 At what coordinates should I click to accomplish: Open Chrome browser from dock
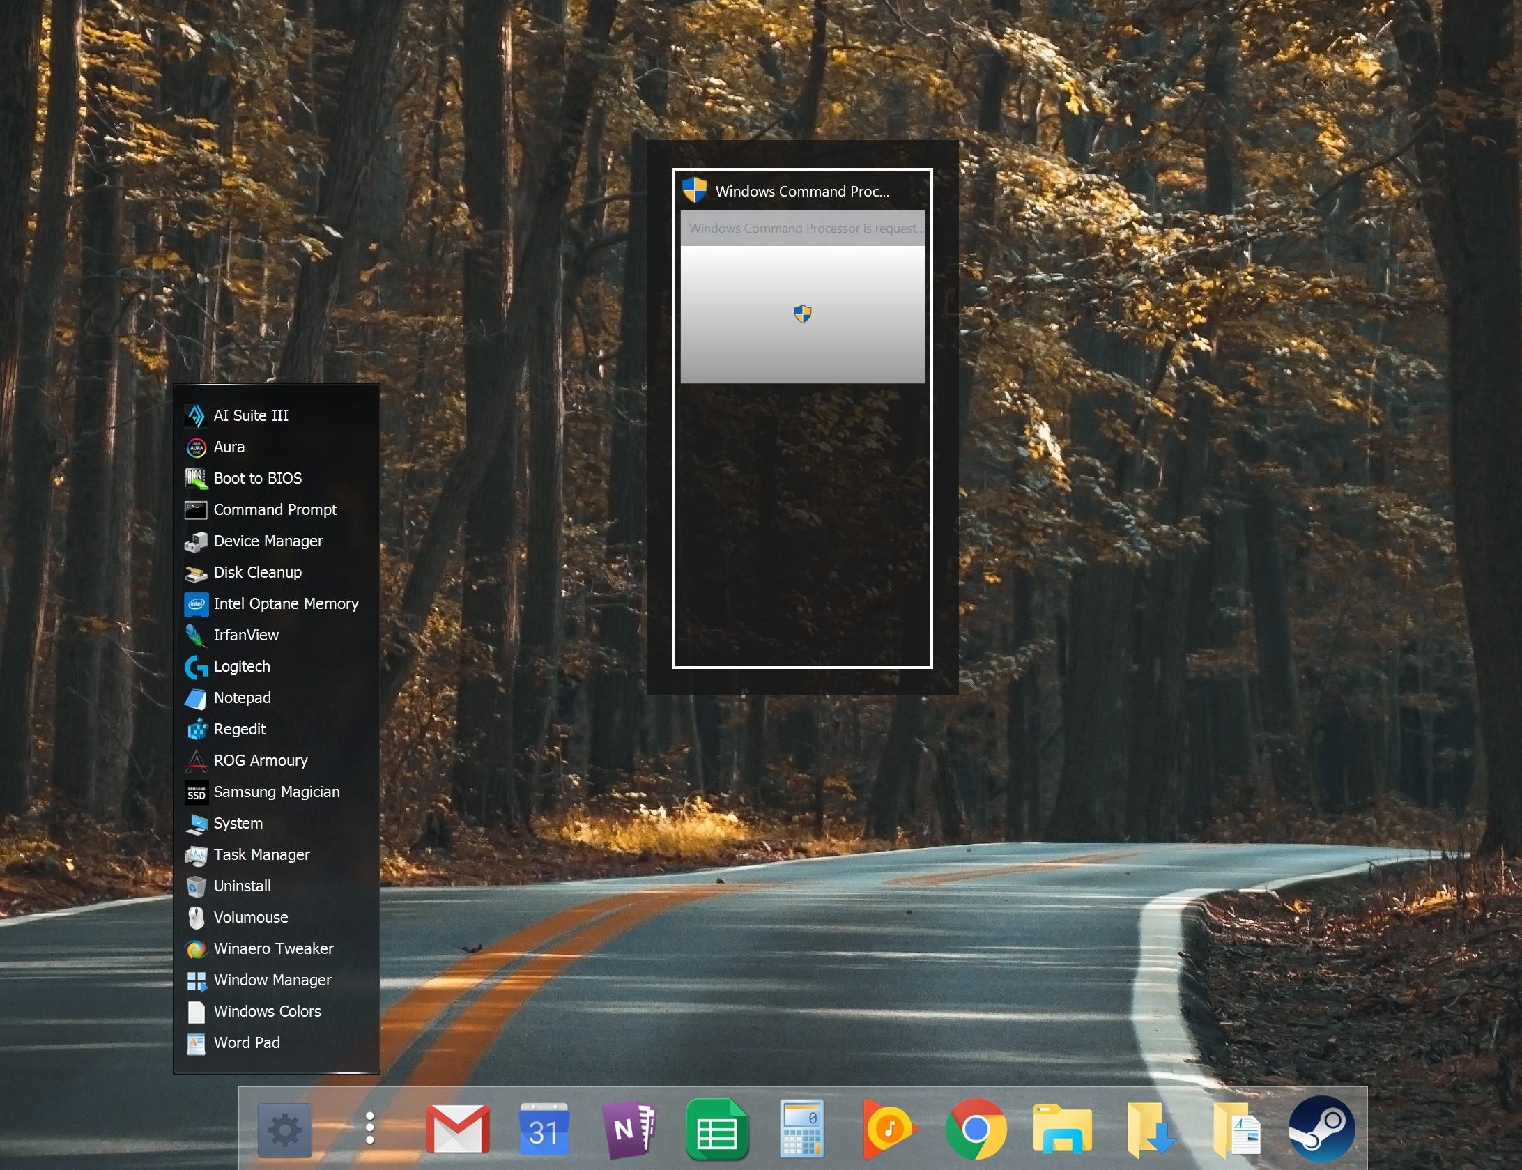[975, 1129]
